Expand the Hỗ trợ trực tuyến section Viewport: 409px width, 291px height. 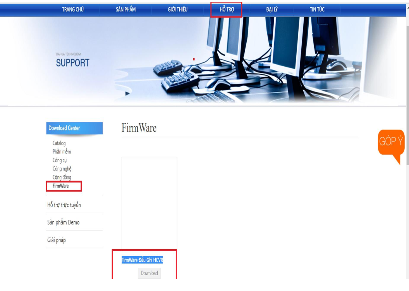click(64, 205)
